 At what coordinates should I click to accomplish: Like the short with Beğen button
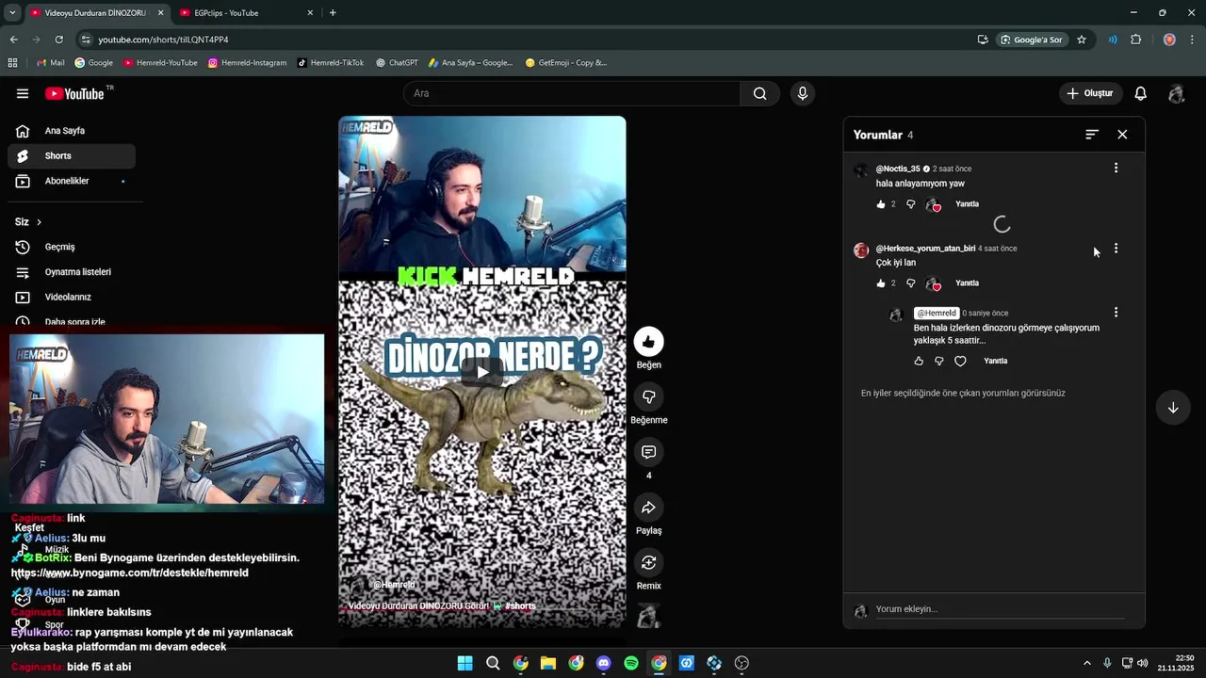click(x=648, y=342)
